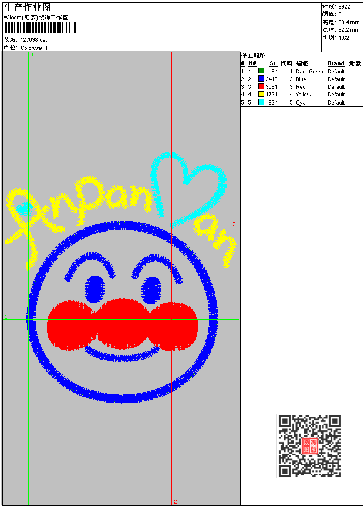This screenshot has width=364, height=506.
Task: Click the Blue thread color swatch
Action: coord(261,79)
